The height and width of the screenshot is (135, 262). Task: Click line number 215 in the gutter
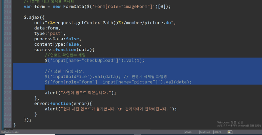[x=7, y=17]
